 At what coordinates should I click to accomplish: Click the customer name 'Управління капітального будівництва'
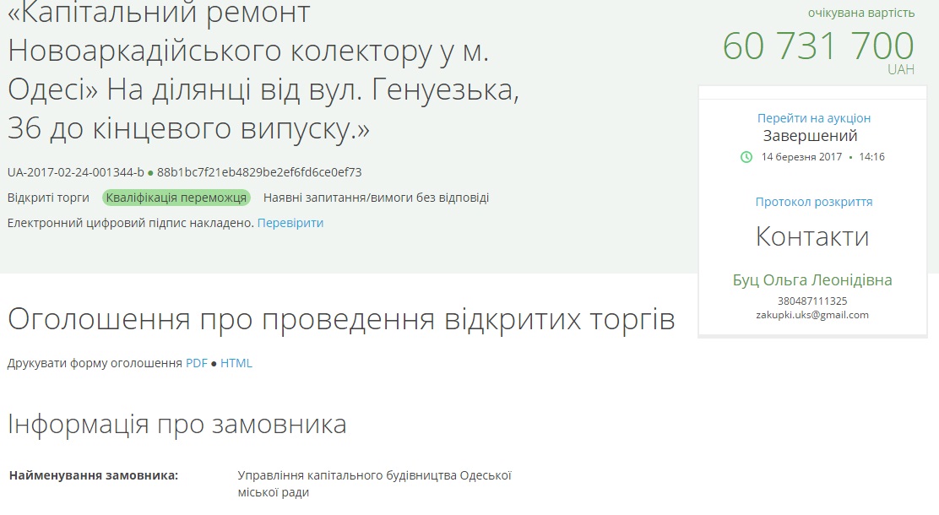(374, 475)
